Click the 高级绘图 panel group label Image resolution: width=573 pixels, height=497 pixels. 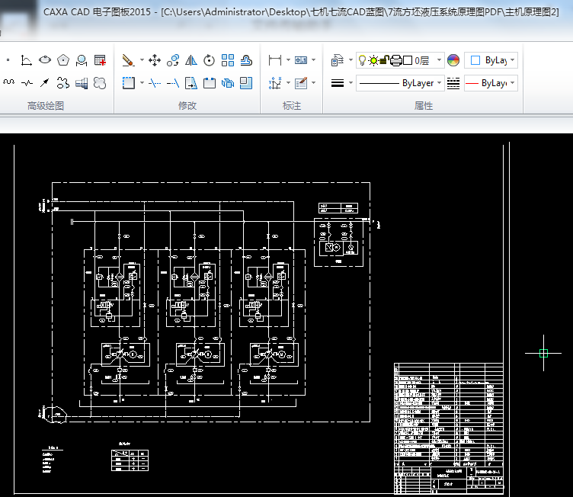[46, 106]
